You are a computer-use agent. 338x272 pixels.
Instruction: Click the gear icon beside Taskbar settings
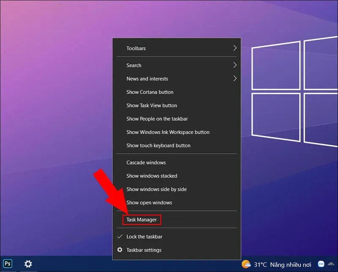[120, 250]
